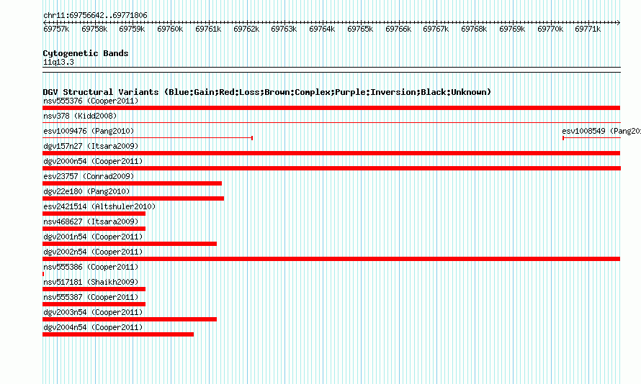
Task: Click the dgv157n27 (Itsara2009) label
Action: (x=91, y=146)
